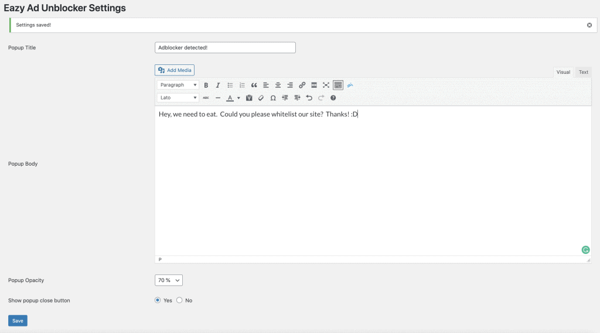Screen dimensions: 600x333
Task: Insert Read More tag
Action: (x=314, y=85)
